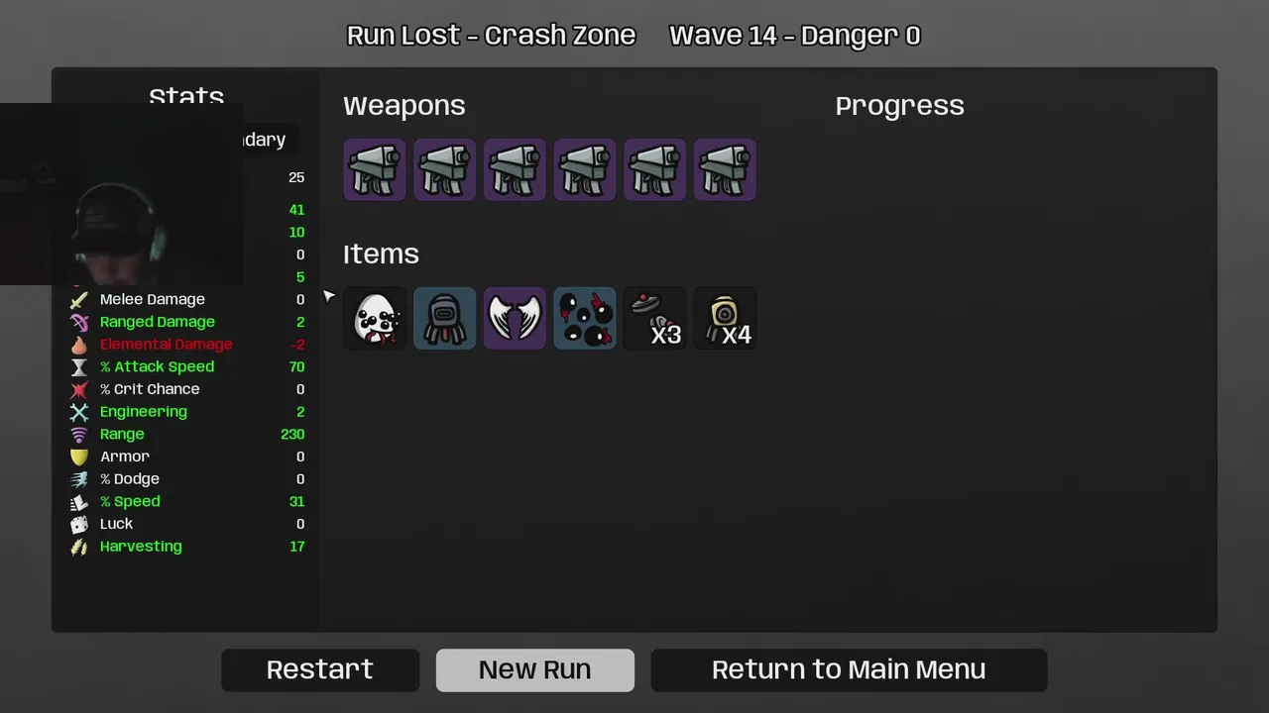Select the last SMG weapon icon
Image resolution: width=1269 pixels, height=713 pixels.
(x=725, y=169)
